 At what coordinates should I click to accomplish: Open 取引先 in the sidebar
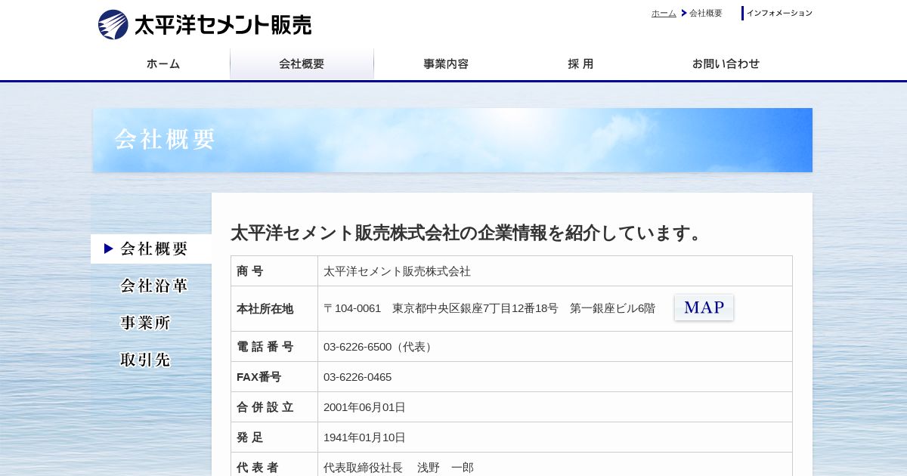[x=145, y=360]
